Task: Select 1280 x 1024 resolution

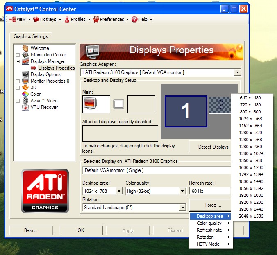Action: 252,153
